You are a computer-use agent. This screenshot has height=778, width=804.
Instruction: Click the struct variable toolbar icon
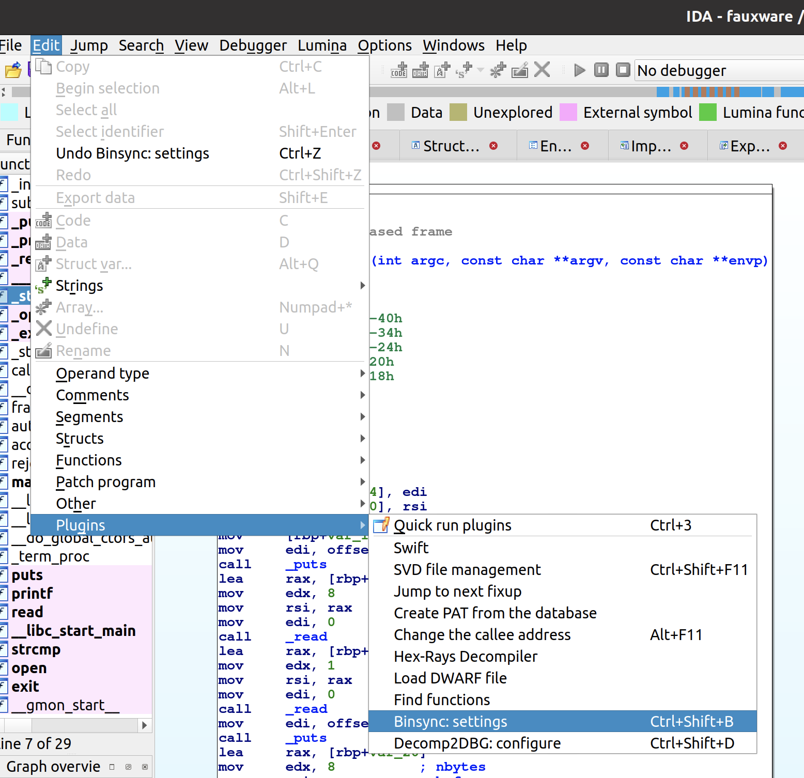pyautogui.click(x=442, y=70)
